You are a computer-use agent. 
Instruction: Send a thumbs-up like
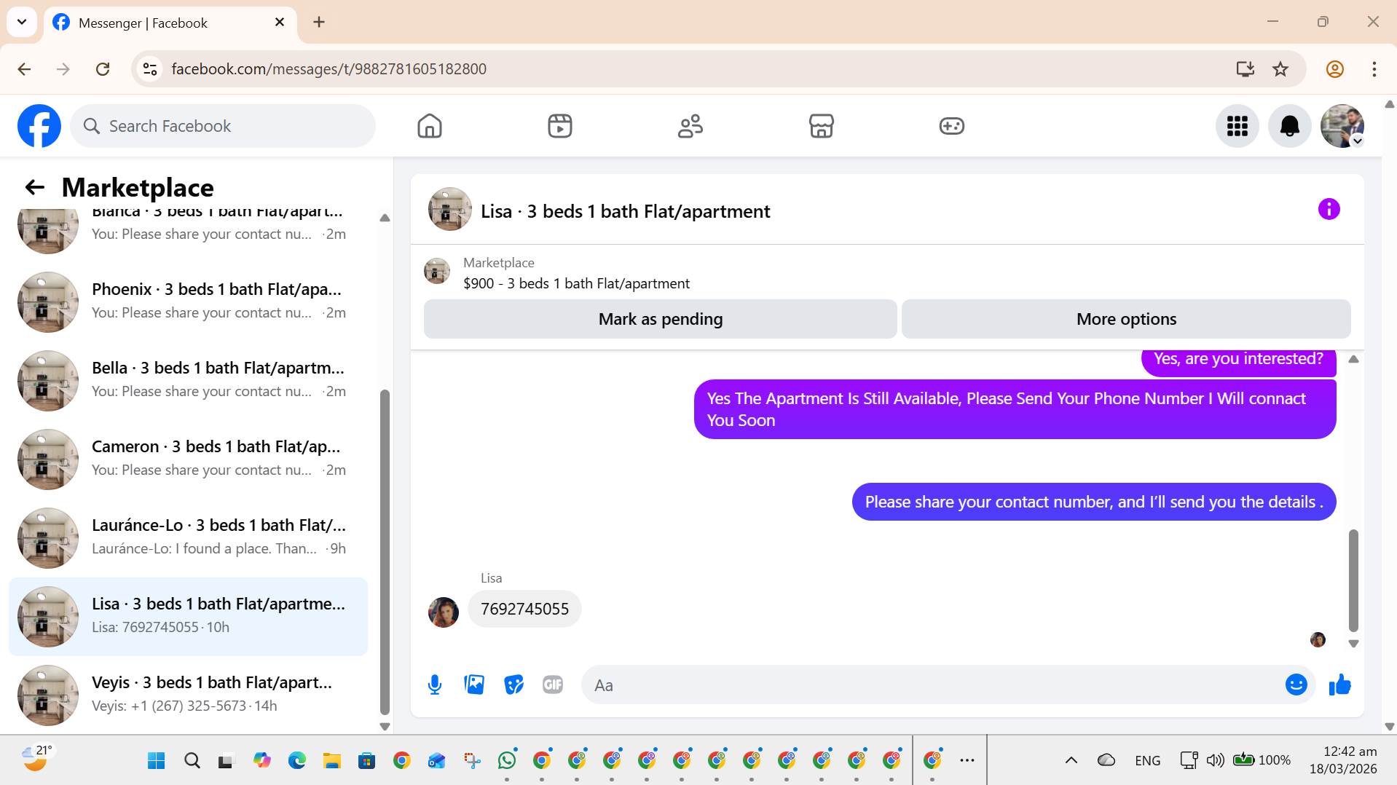[1339, 685]
